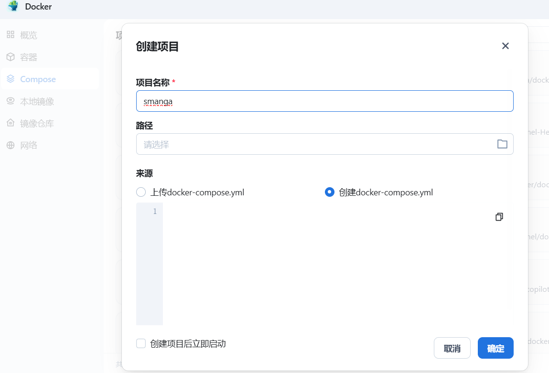Confirm with the 确定 button
Viewport: 549px width, 373px height.
[495, 348]
